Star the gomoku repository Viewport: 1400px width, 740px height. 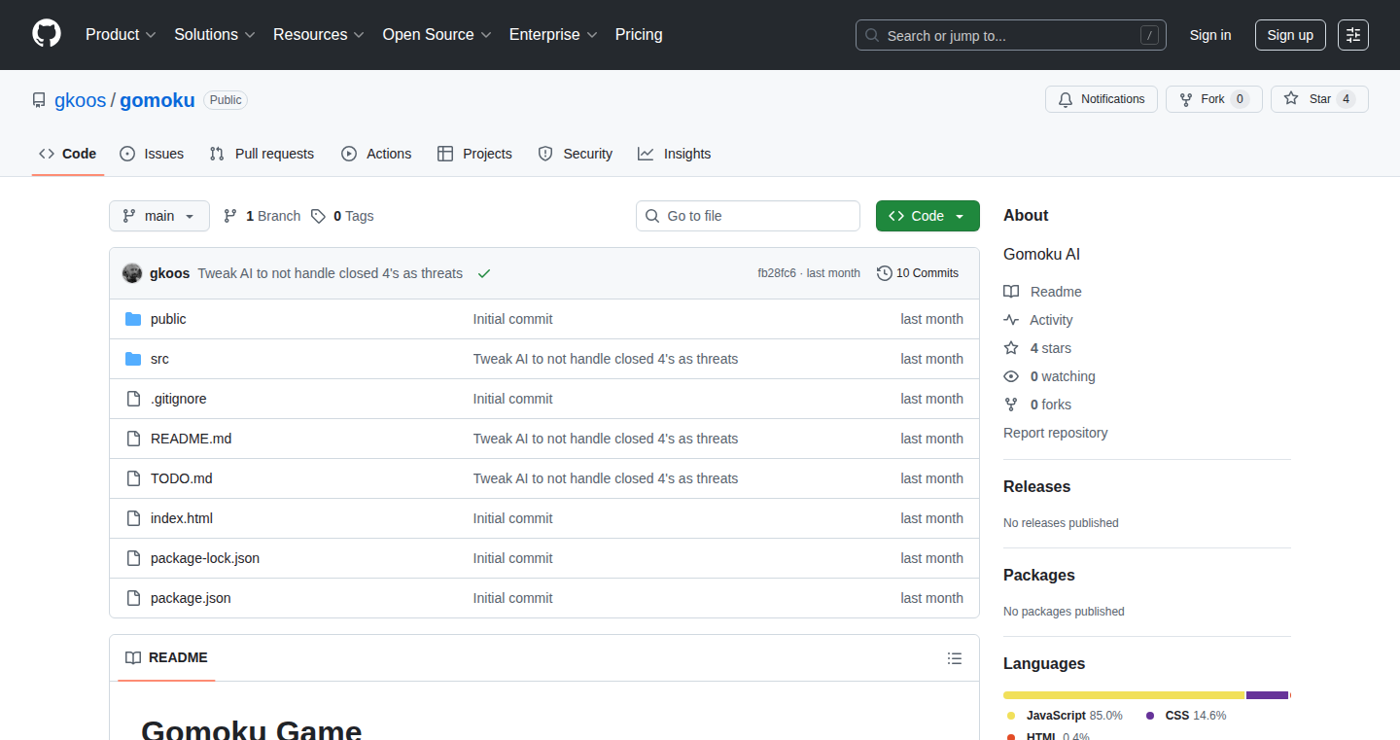(x=1319, y=99)
